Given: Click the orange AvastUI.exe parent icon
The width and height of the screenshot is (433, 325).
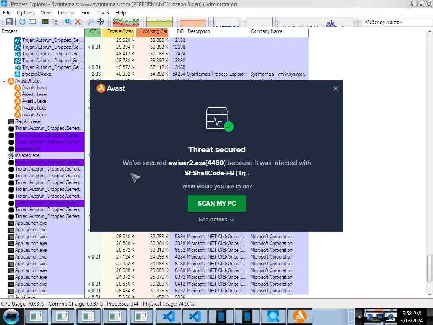Looking at the screenshot, I should pyautogui.click(x=11, y=81).
